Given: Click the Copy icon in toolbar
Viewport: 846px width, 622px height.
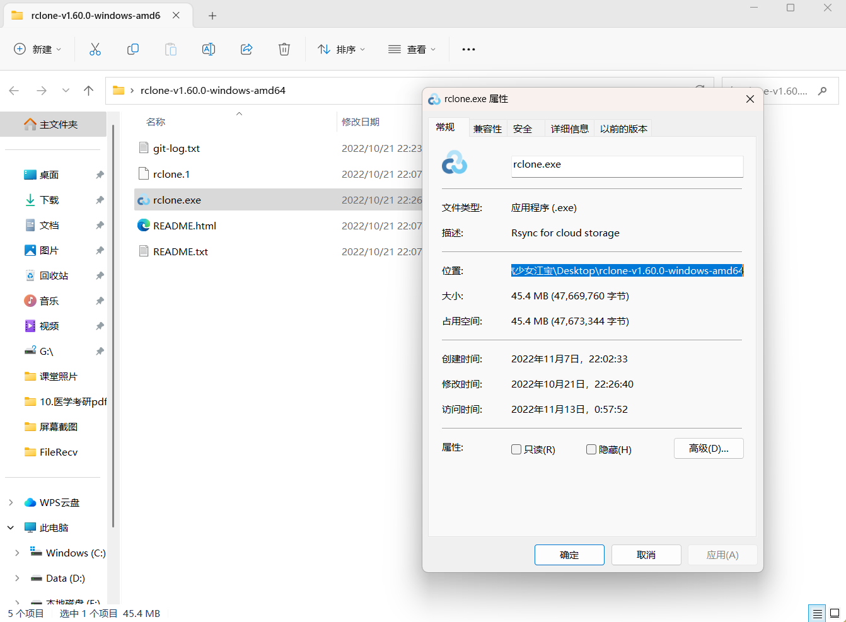Looking at the screenshot, I should [x=133, y=49].
